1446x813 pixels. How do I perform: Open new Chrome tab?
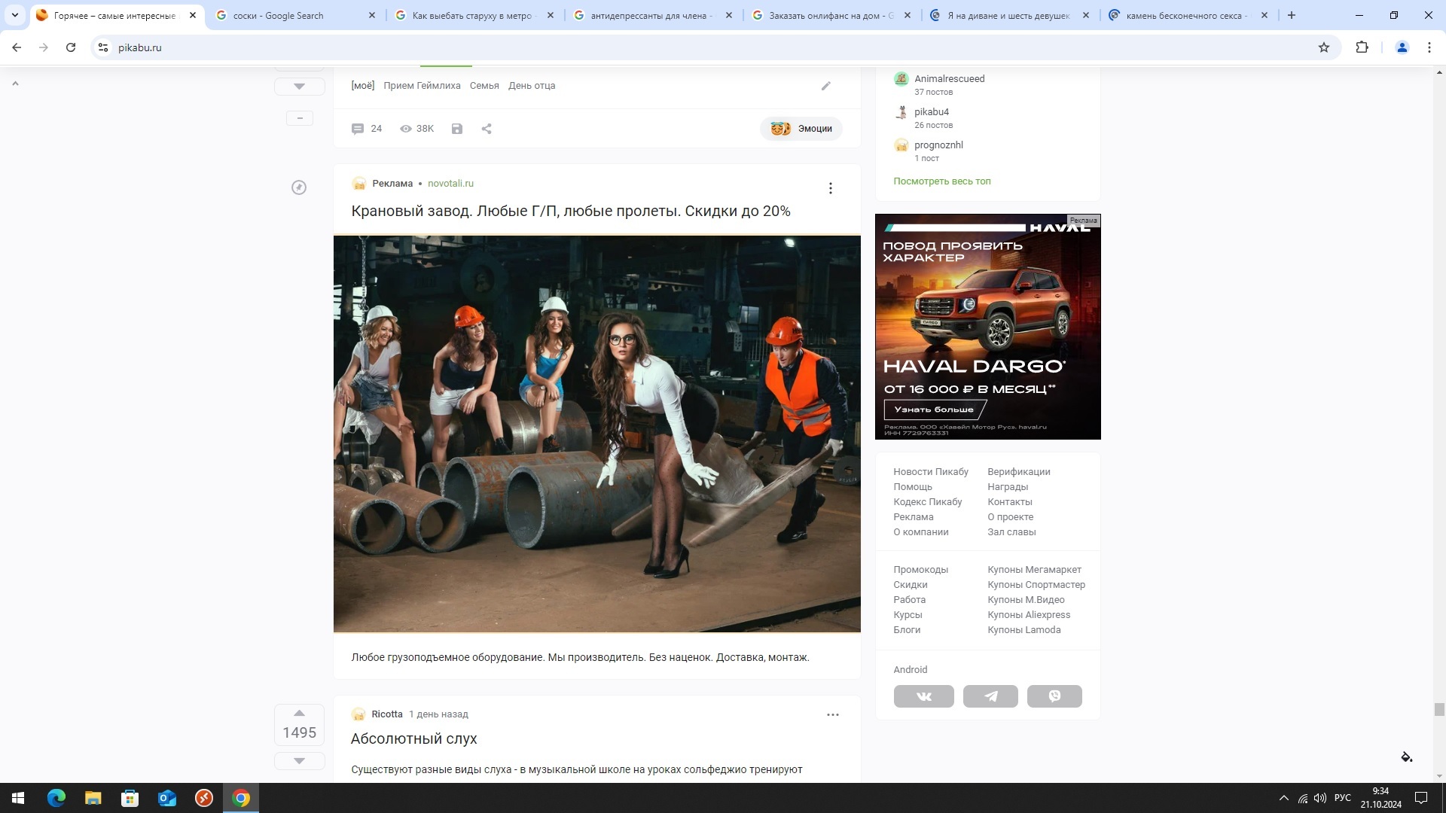tap(1292, 15)
